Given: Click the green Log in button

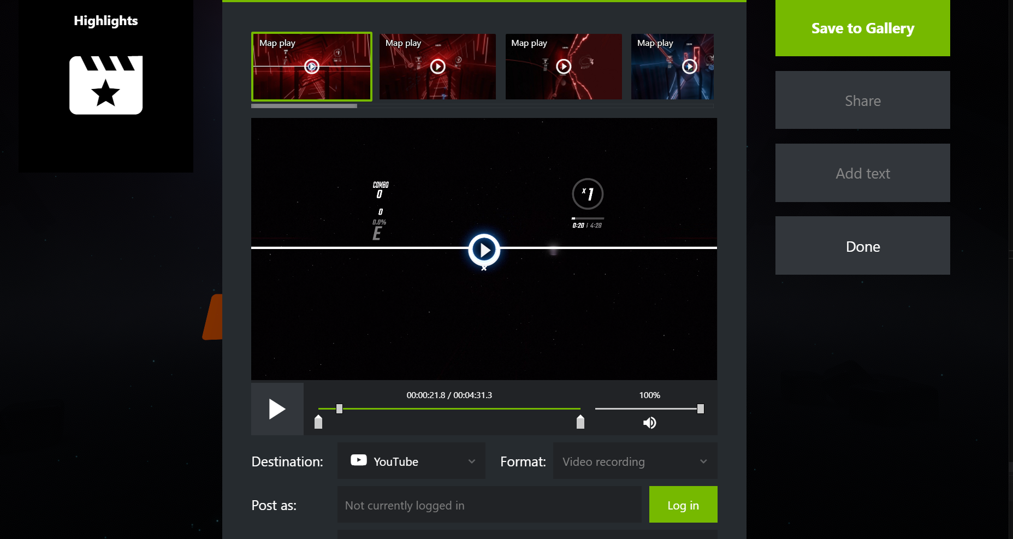Looking at the screenshot, I should tap(683, 505).
